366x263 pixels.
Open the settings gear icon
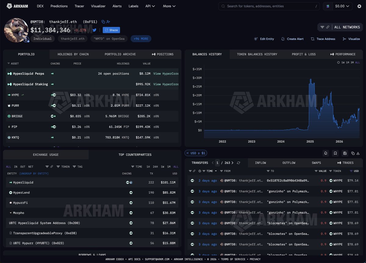pyautogui.click(x=359, y=6)
